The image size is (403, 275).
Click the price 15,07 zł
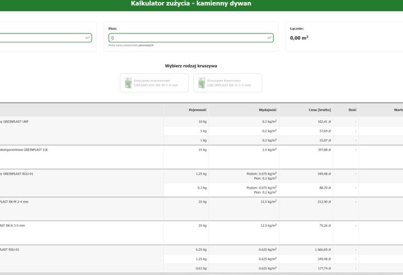point(325,140)
